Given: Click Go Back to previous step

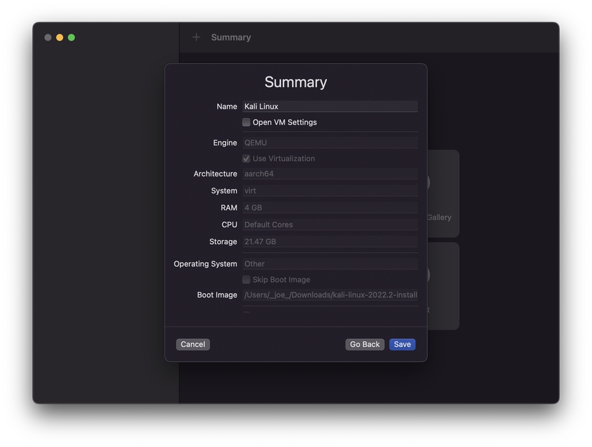Looking at the screenshot, I should pyautogui.click(x=364, y=344).
